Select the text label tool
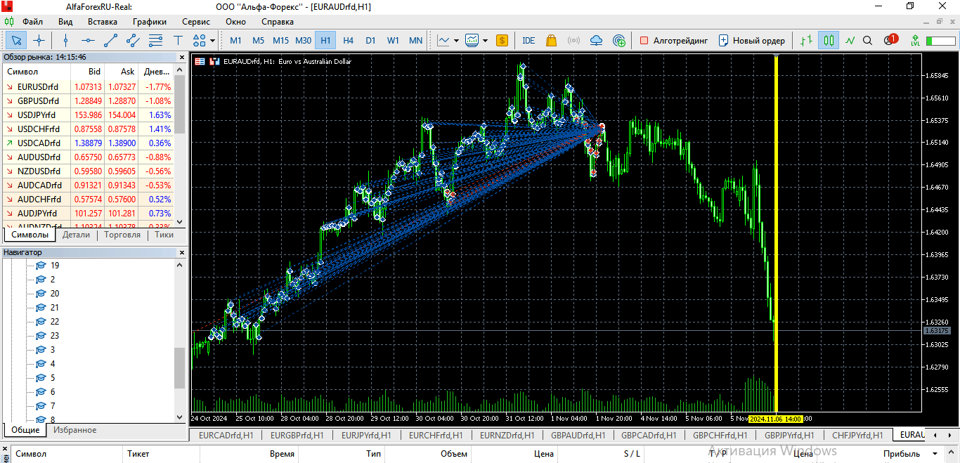The image size is (960, 463). 178,40
